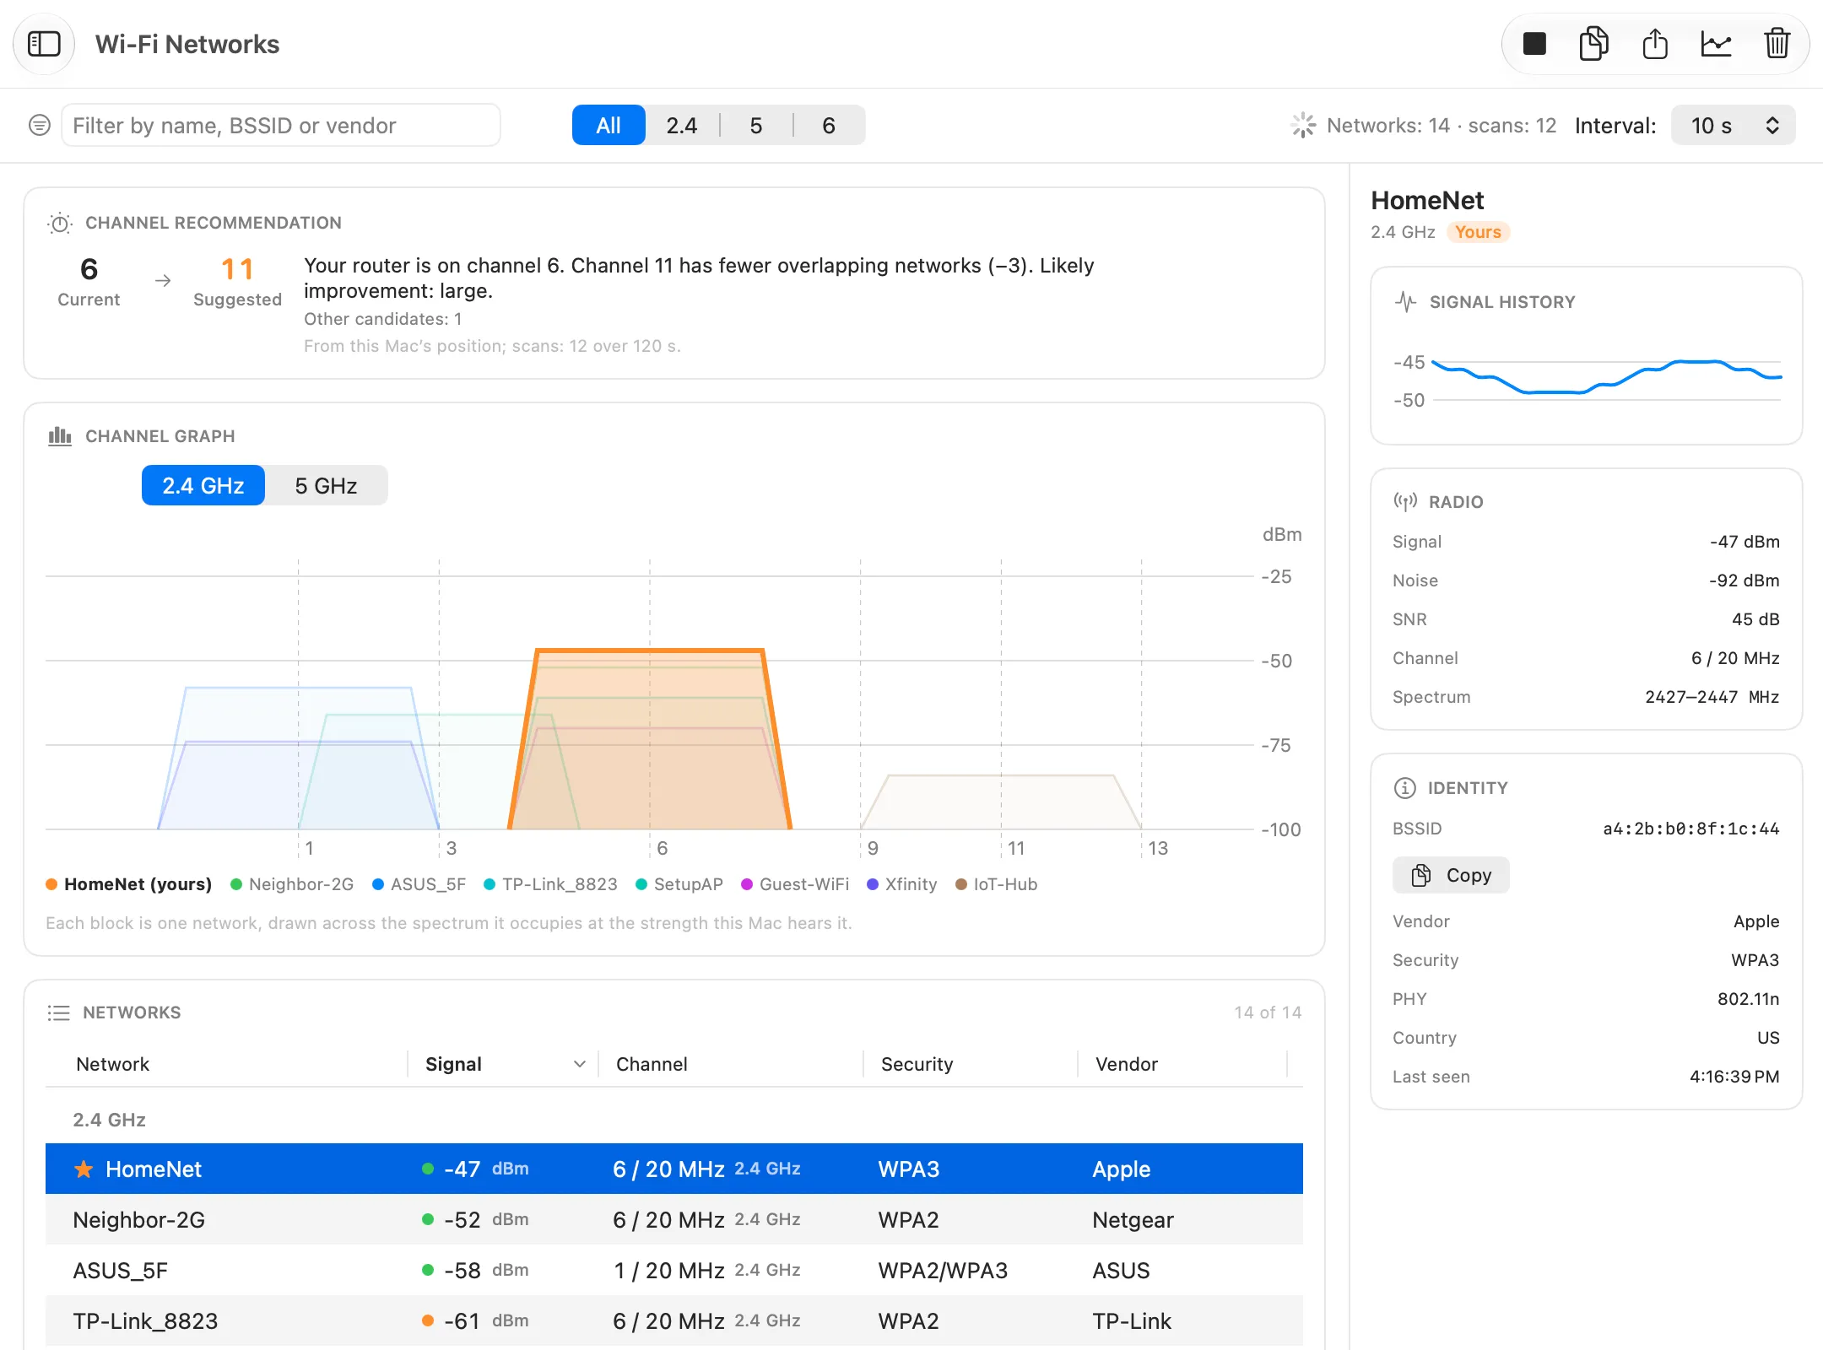This screenshot has width=1823, height=1350.
Task: Open the share export icon
Action: (x=1655, y=44)
